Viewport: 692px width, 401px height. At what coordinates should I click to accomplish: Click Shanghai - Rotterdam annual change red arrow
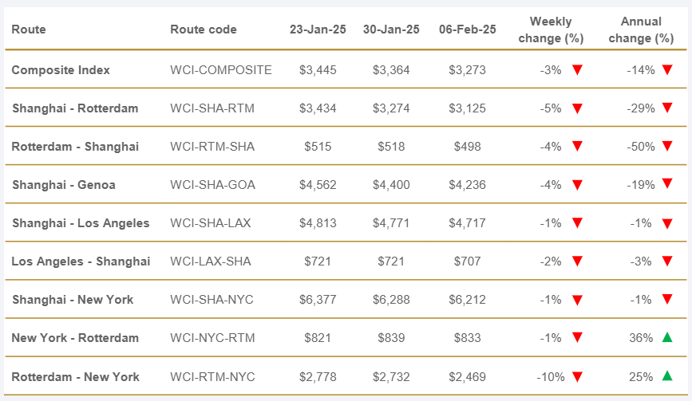coord(667,108)
